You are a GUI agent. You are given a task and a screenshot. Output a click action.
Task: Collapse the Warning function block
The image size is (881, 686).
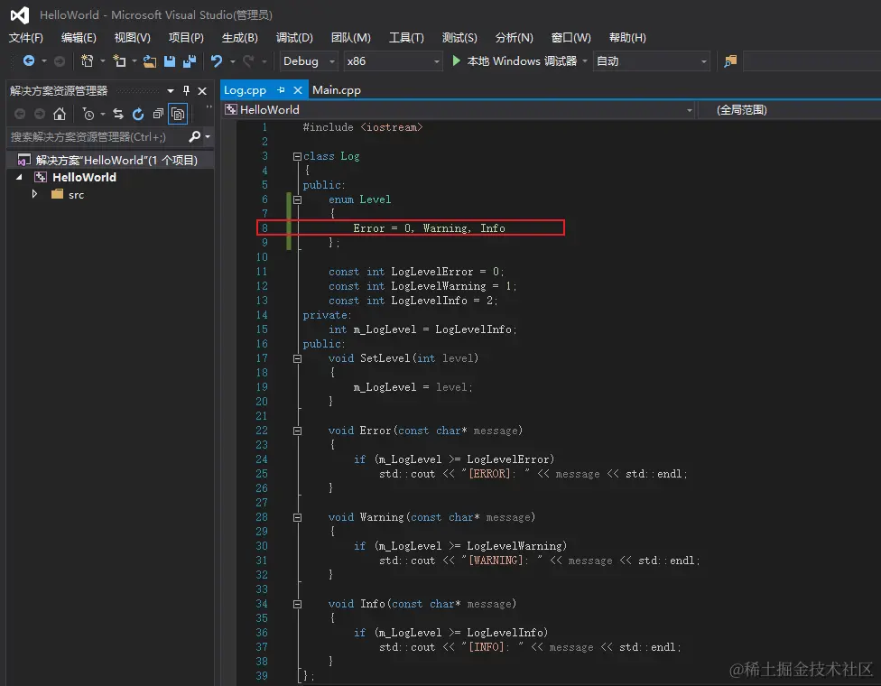[x=297, y=518]
